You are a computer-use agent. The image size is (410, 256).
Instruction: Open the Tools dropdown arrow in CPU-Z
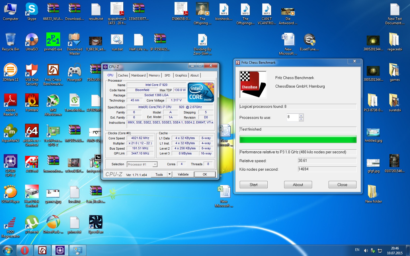click(170, 174)
